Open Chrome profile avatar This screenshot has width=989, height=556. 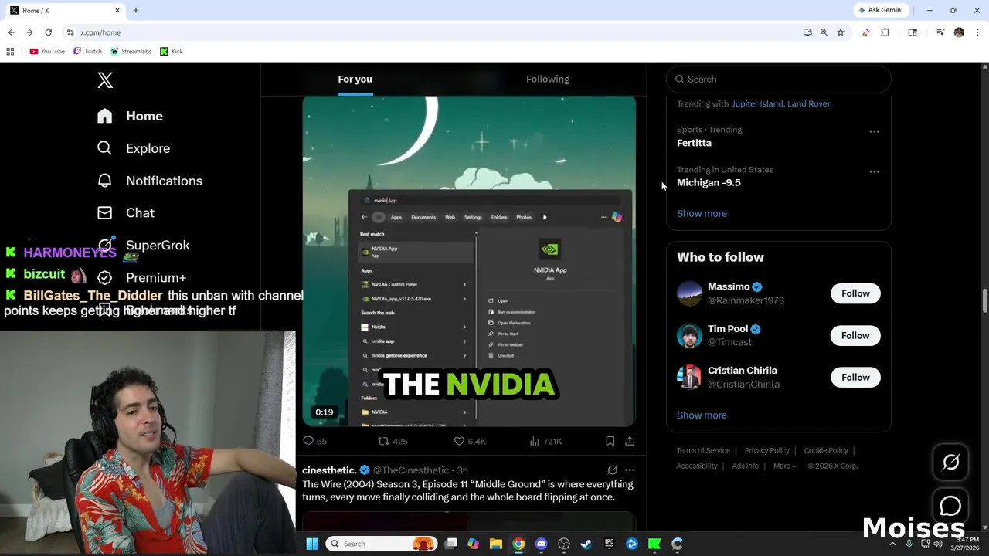[x=959, y=32]
